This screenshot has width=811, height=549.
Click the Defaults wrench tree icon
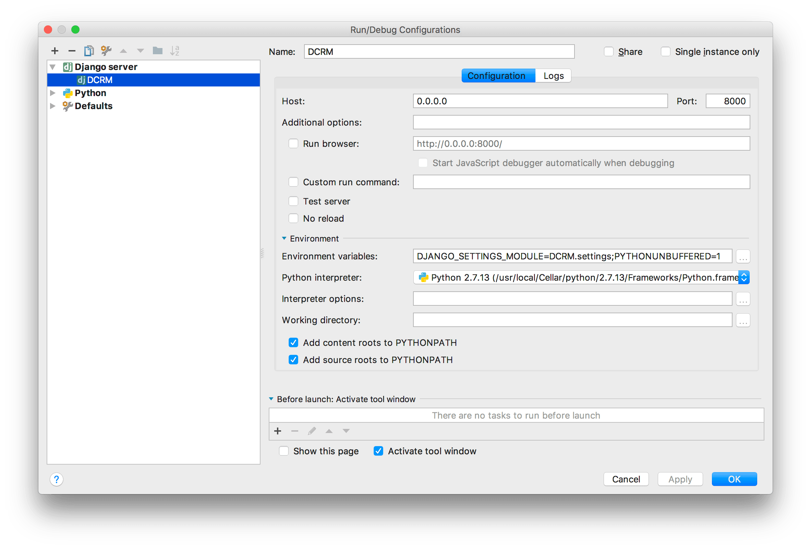pyautogui.click(x=68, y=106)
